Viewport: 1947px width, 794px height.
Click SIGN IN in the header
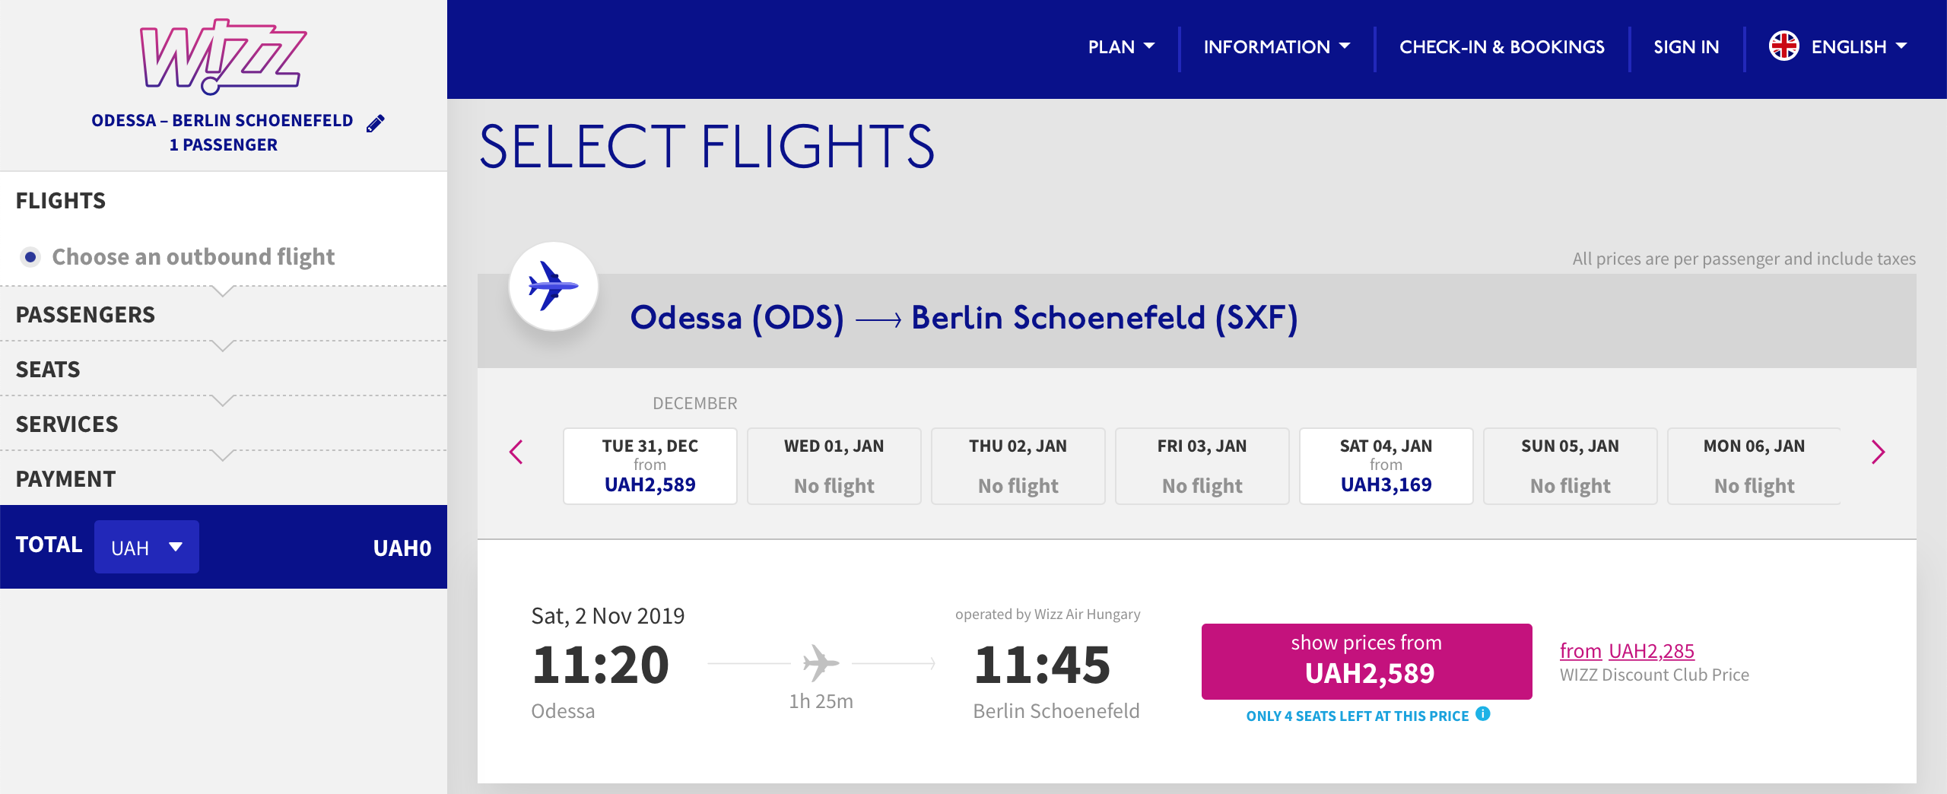pyautogui.click(x=1686, y=47)
